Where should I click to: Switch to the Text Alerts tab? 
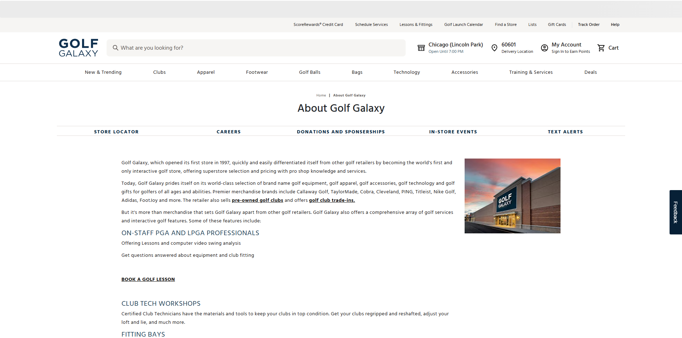pos(565,132)
